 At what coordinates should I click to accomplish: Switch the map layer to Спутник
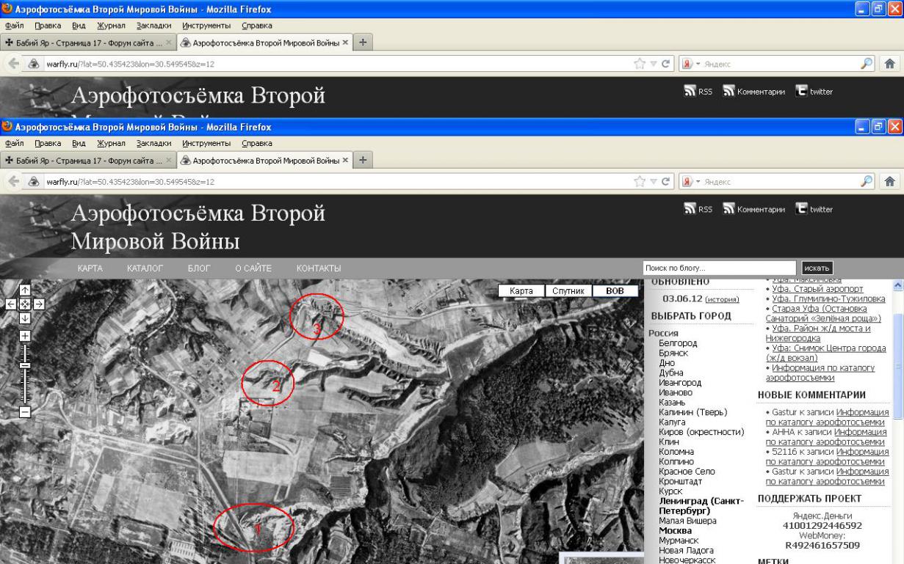pos(568,291)
